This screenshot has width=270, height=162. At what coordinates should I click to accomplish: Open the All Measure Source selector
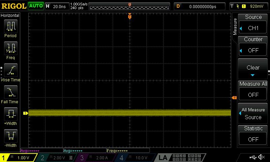pyautogui.click(x=253, y=113)
